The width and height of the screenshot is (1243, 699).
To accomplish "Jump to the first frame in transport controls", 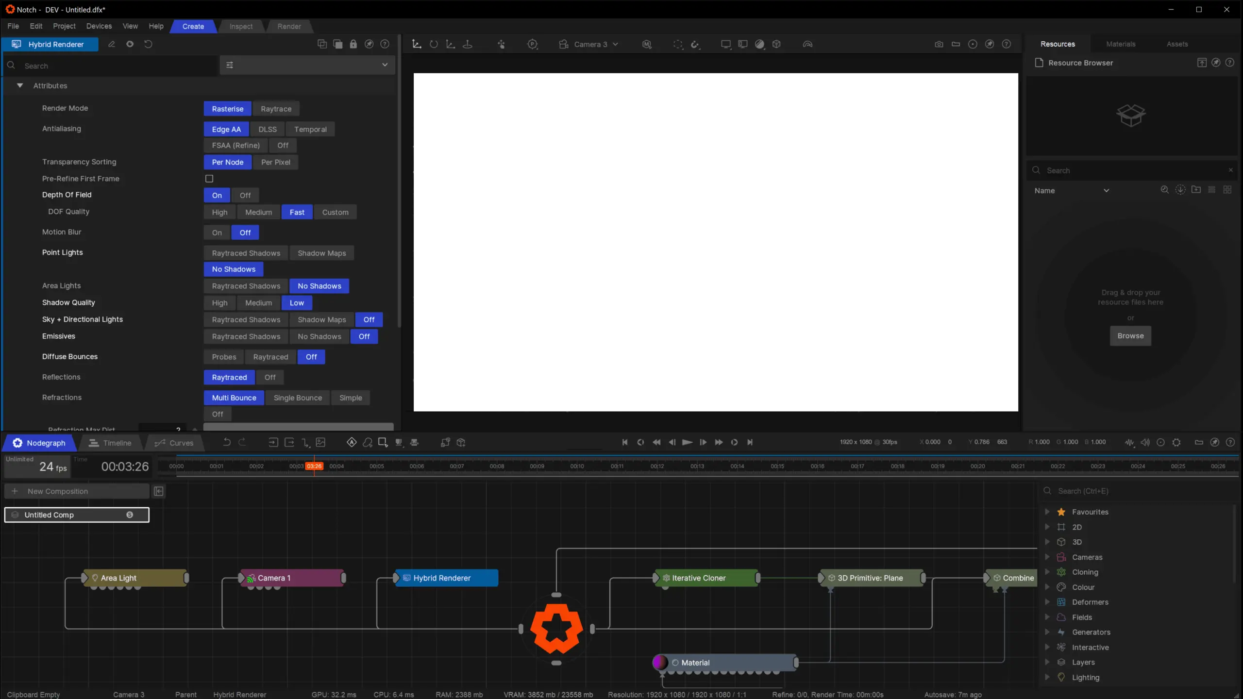I will (x=625, y=442).
